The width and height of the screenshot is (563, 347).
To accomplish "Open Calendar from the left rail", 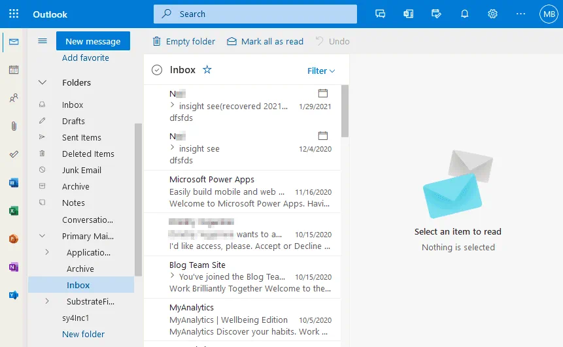I will point(14,70).
